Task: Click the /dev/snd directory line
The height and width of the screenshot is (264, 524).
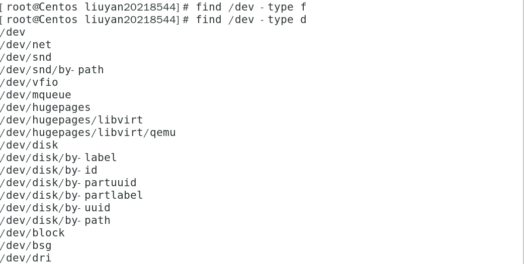Action: point(26,57)
